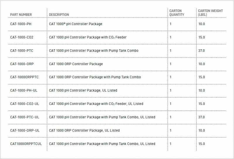234x159 pixels.
Task: Click the CAT 1000® pH Controller Package description
Action: [x=76, y=24]
